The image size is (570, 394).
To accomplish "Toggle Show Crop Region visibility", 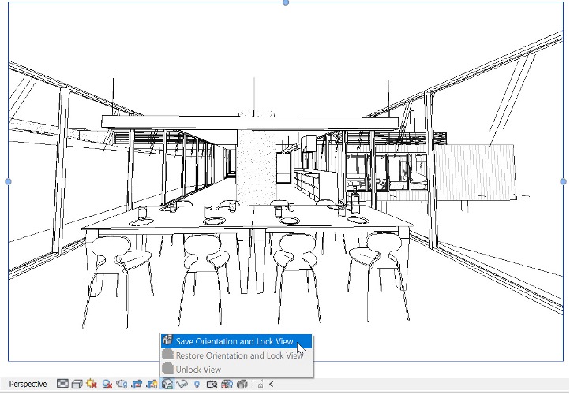I will (152, 384).
